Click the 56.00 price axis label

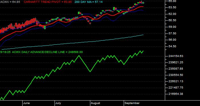(x=172, y=40)
